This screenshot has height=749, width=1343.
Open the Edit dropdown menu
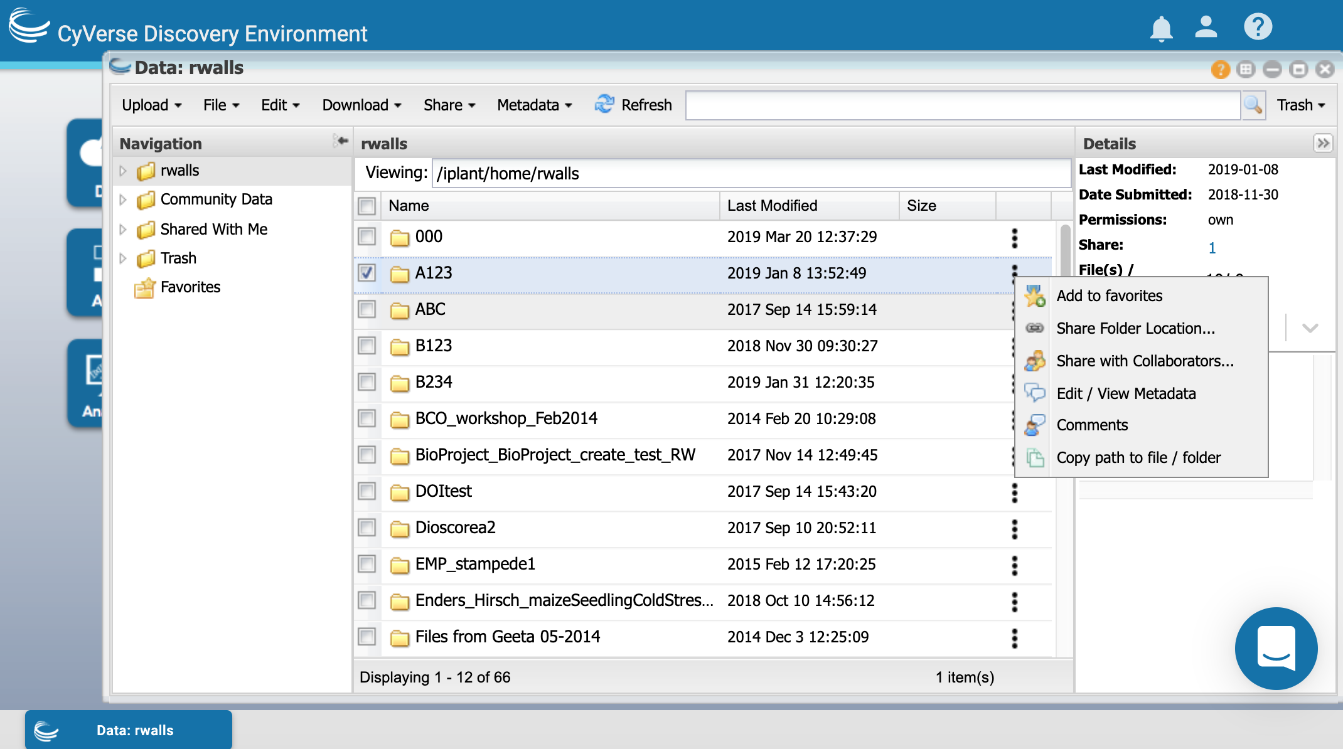[x=281, y=105]
